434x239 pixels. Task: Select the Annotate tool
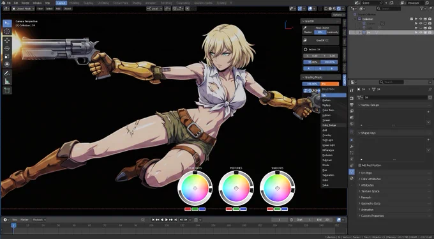7,73
